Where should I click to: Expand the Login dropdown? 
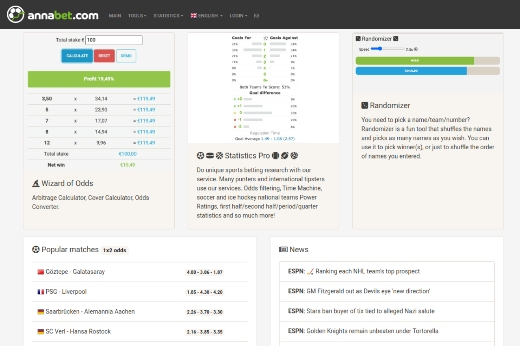click(x=238, y=16)
